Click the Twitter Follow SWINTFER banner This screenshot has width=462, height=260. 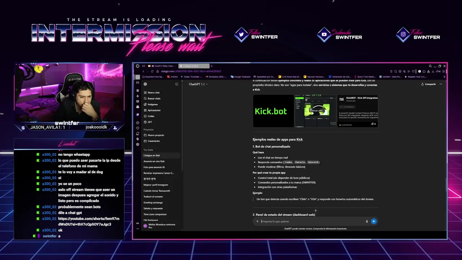[256, 35]
